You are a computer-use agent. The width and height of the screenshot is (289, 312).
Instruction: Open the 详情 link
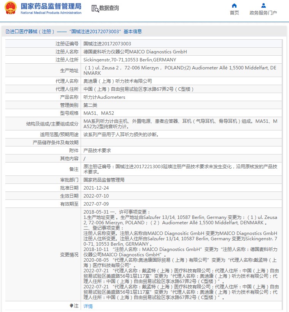tap(88, 306)
